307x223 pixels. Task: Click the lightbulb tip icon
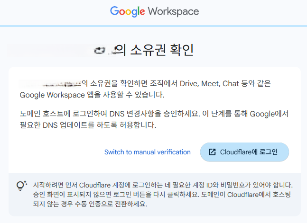[22, 186]
